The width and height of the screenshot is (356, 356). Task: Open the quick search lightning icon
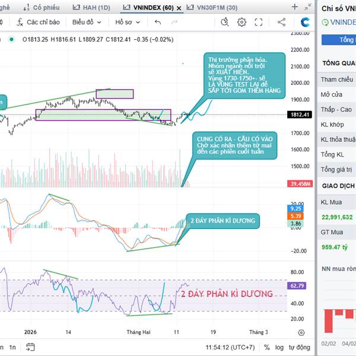coord(225,22)
